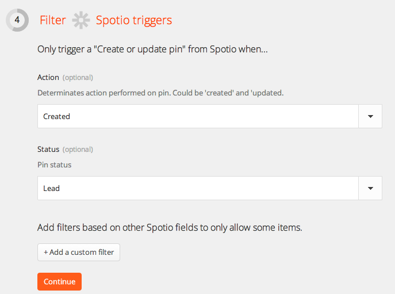Open the Status dropdown arrow
395x294 pixels.
370,188
